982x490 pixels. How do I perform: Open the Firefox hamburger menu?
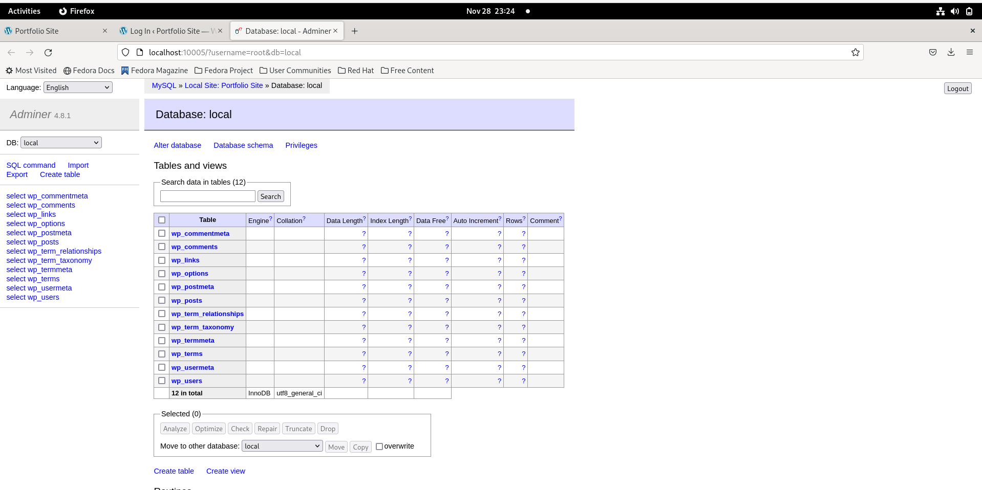(969, 53)
